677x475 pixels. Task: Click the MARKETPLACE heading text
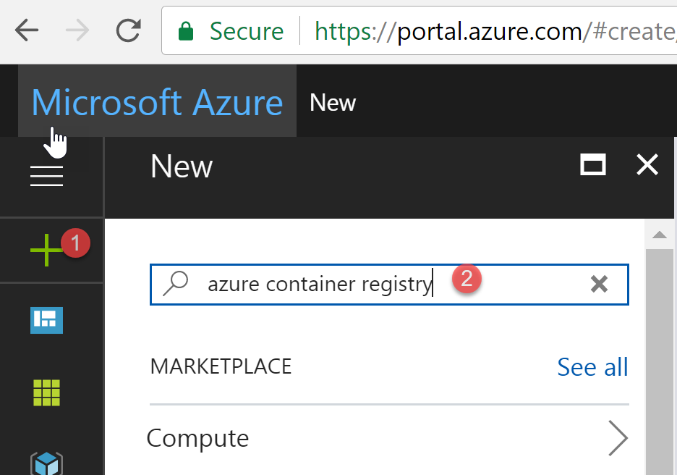[221, 366]
